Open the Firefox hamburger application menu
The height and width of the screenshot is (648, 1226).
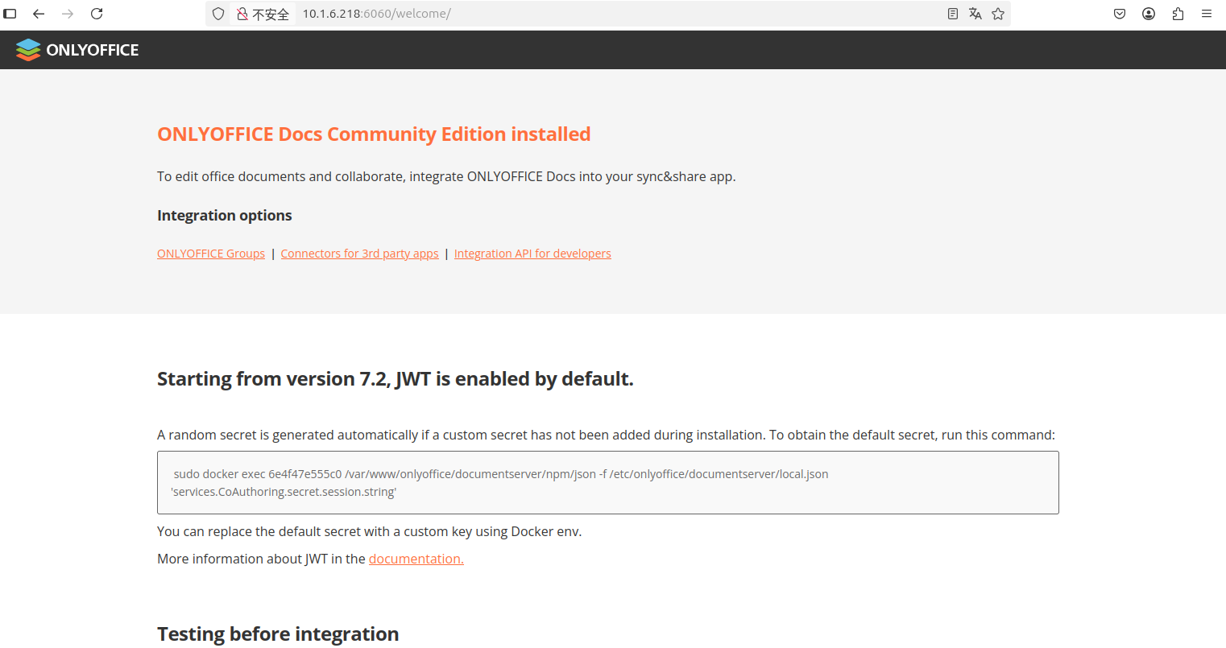point(1207,14)
